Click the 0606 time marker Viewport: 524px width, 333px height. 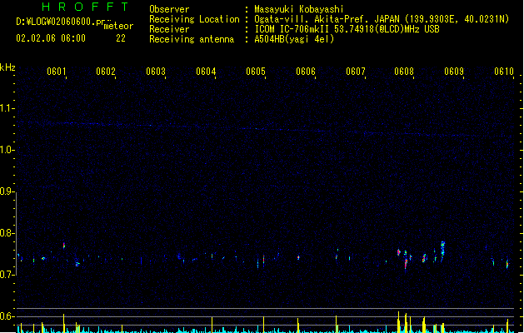coord(306,72)
